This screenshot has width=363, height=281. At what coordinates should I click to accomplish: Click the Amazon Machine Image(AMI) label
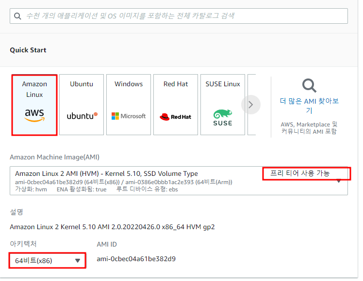pos(55,157)
